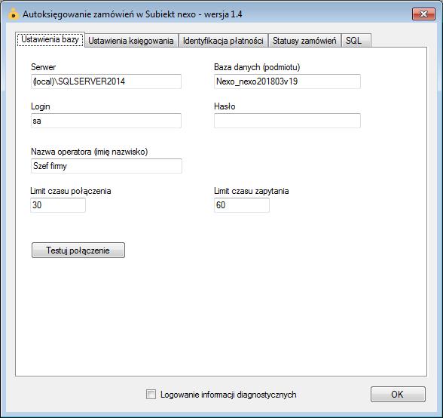The image size is (443, 418).
Task: Click the Logowanie informacji diagnostycznych label
Action: tap(228, 395)
